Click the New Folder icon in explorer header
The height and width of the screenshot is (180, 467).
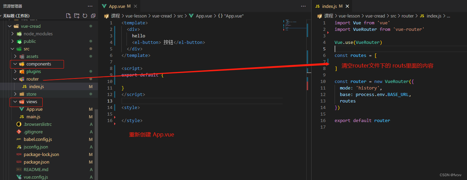77,16
